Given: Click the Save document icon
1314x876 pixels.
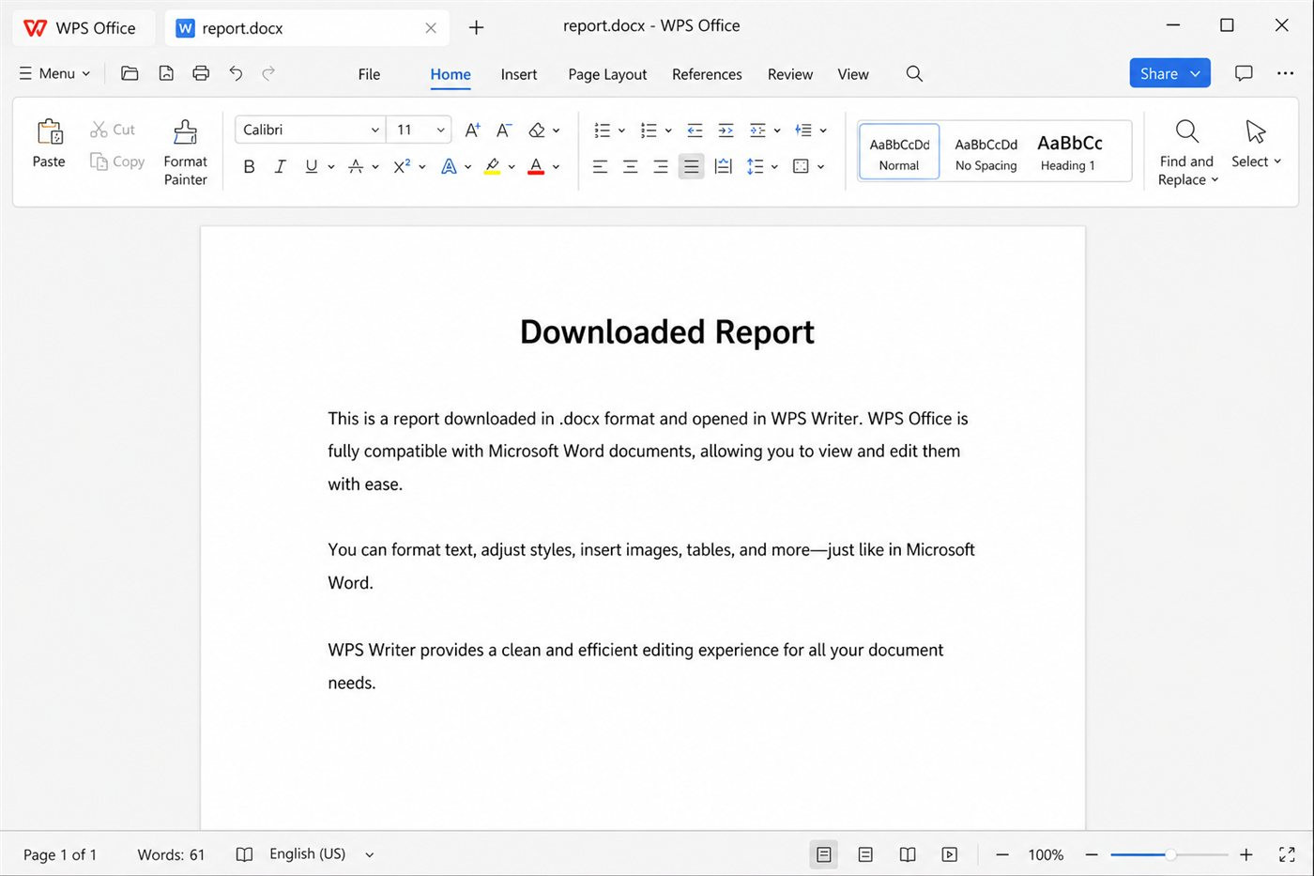Looking at the screenshot, I should coord(166,73).
